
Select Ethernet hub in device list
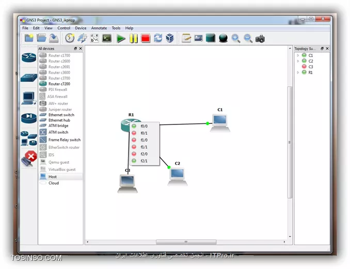[59, 120]
